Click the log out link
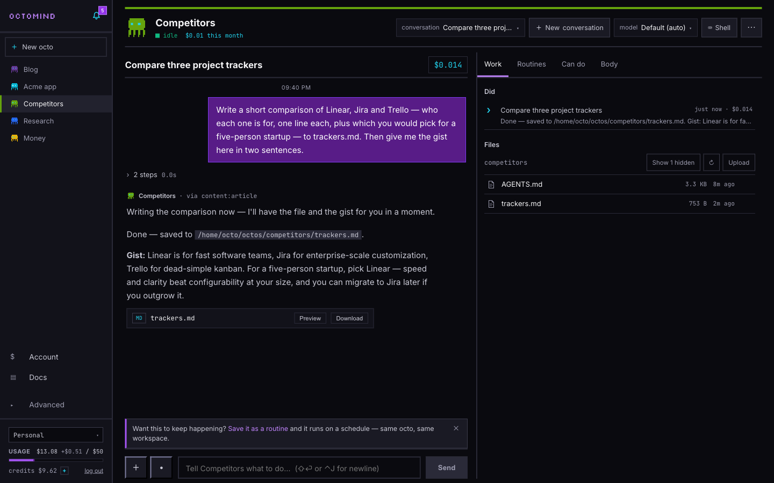The width and height of the screenshot is (774, 483). click(94, 471)
